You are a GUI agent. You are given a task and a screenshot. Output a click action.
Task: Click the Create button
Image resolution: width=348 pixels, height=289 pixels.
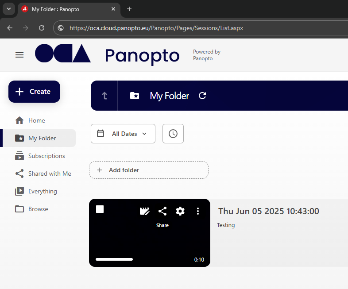(x=34, y=91)
